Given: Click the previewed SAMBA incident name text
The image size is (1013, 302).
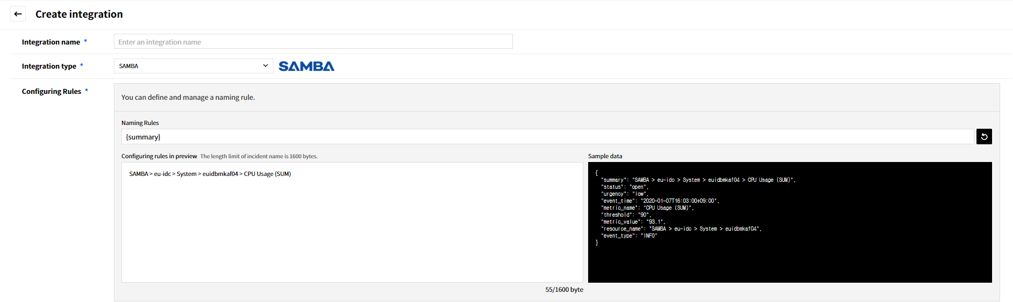Looking at the screenshot, I should point(209,174).
